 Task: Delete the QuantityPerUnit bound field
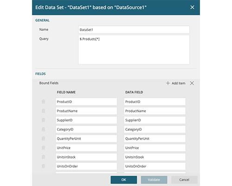click(43, 139)
